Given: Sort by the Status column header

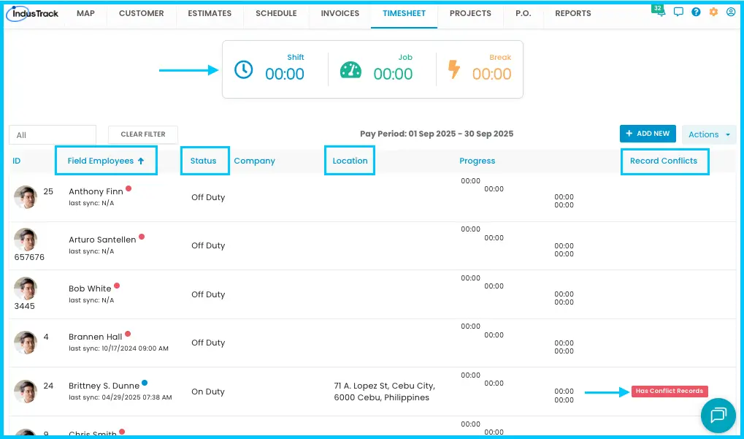Looking at the screenshot, I should (x=203, y=161).
